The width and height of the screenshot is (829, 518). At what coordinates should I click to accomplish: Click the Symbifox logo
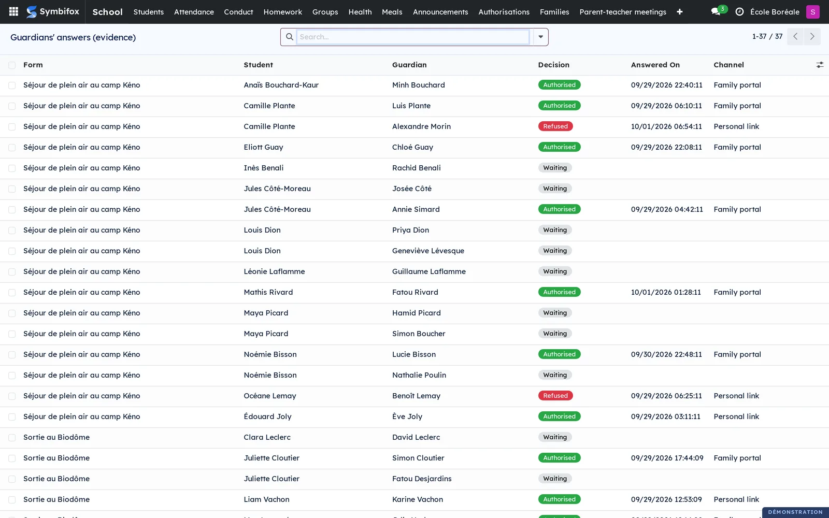(53, 11)
